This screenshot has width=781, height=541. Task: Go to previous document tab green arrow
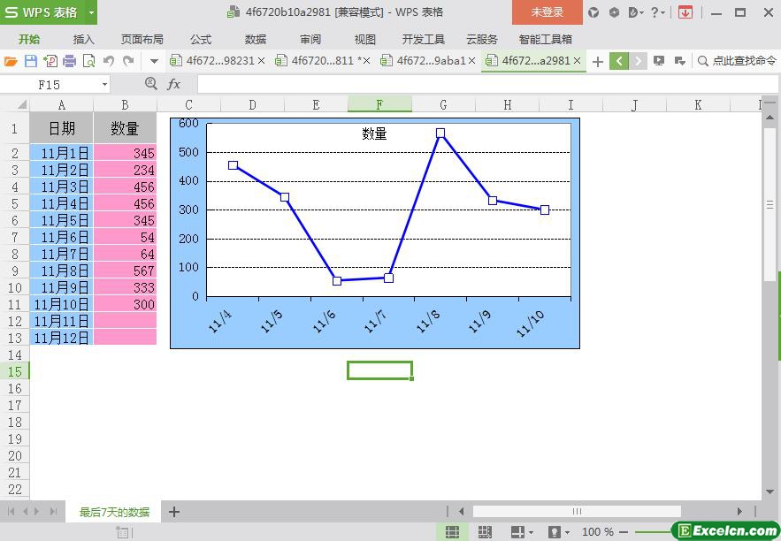619,61
